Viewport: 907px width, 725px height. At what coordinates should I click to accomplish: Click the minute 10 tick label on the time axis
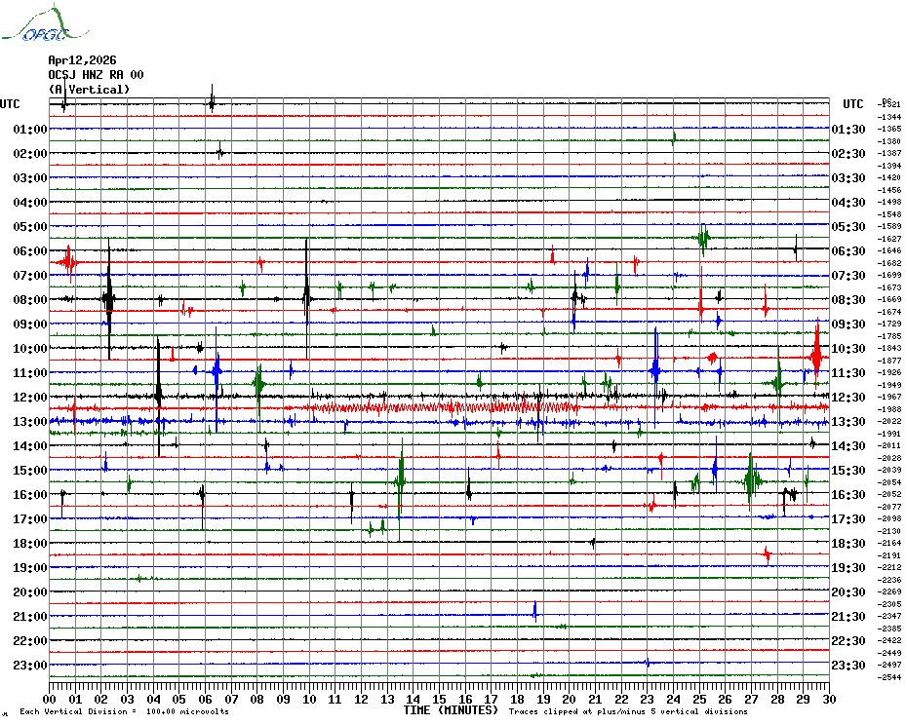click(309, 699)
